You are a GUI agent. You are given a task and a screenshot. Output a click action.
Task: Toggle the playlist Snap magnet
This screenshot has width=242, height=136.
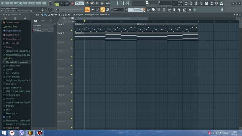pyautogui.click(x=37, y=15)
